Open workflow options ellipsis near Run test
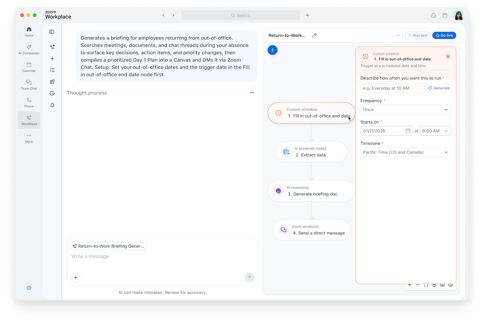The image size is (484, 322). tap(397, 35)
